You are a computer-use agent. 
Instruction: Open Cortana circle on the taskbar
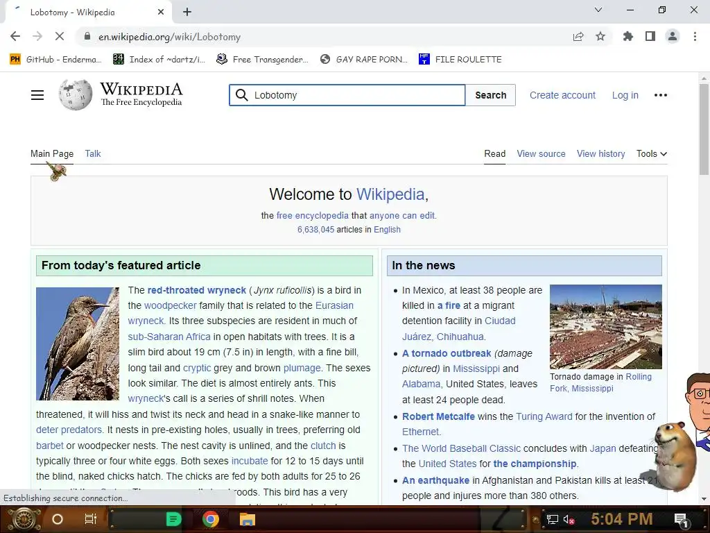point(58,519)
